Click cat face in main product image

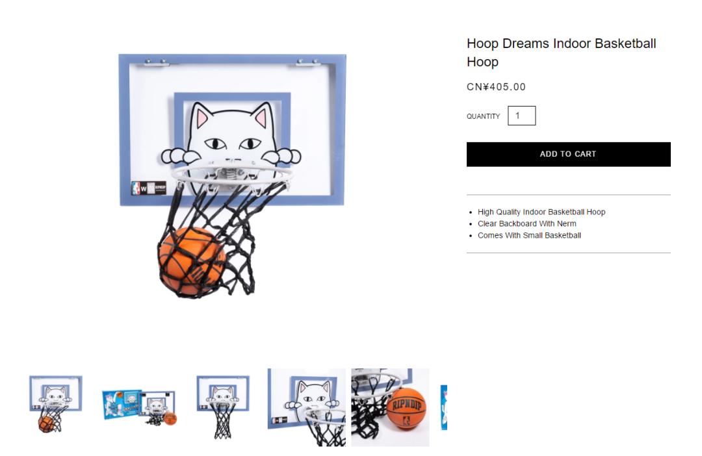231,134
